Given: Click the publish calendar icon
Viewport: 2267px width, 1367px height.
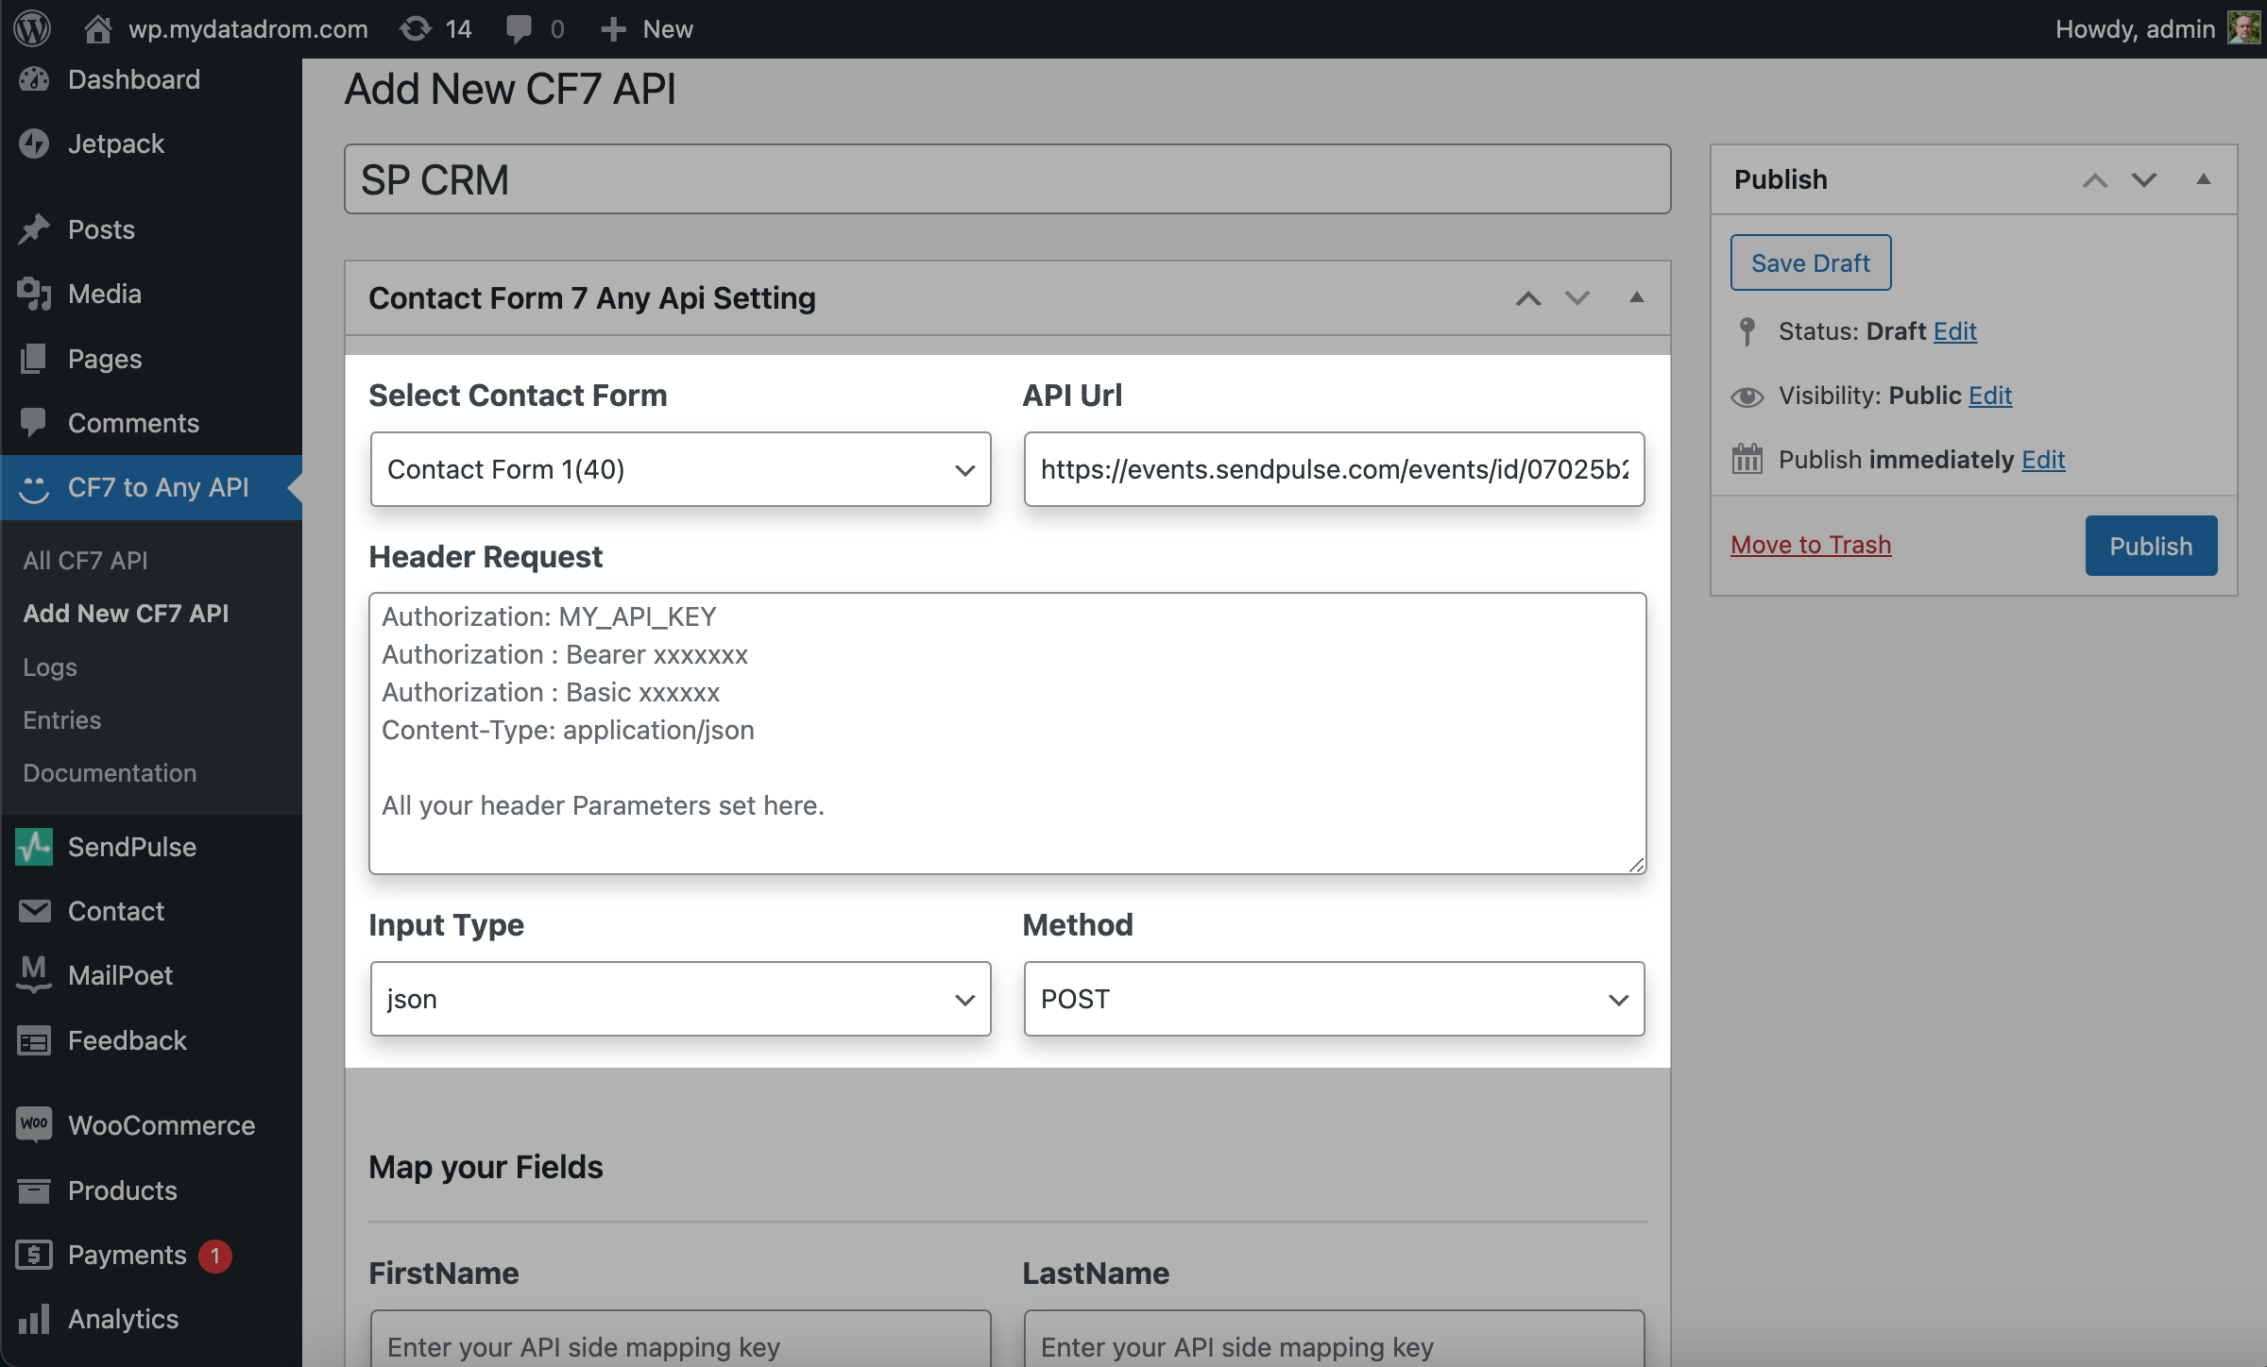Looking at the screenshot, I should tap(1747, 459).
